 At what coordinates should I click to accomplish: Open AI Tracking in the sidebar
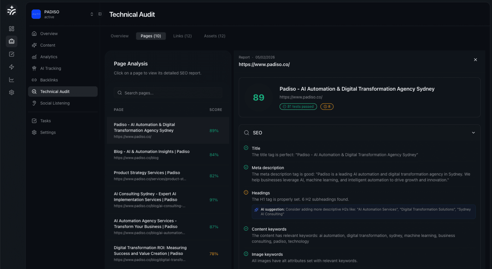(63, 68)
